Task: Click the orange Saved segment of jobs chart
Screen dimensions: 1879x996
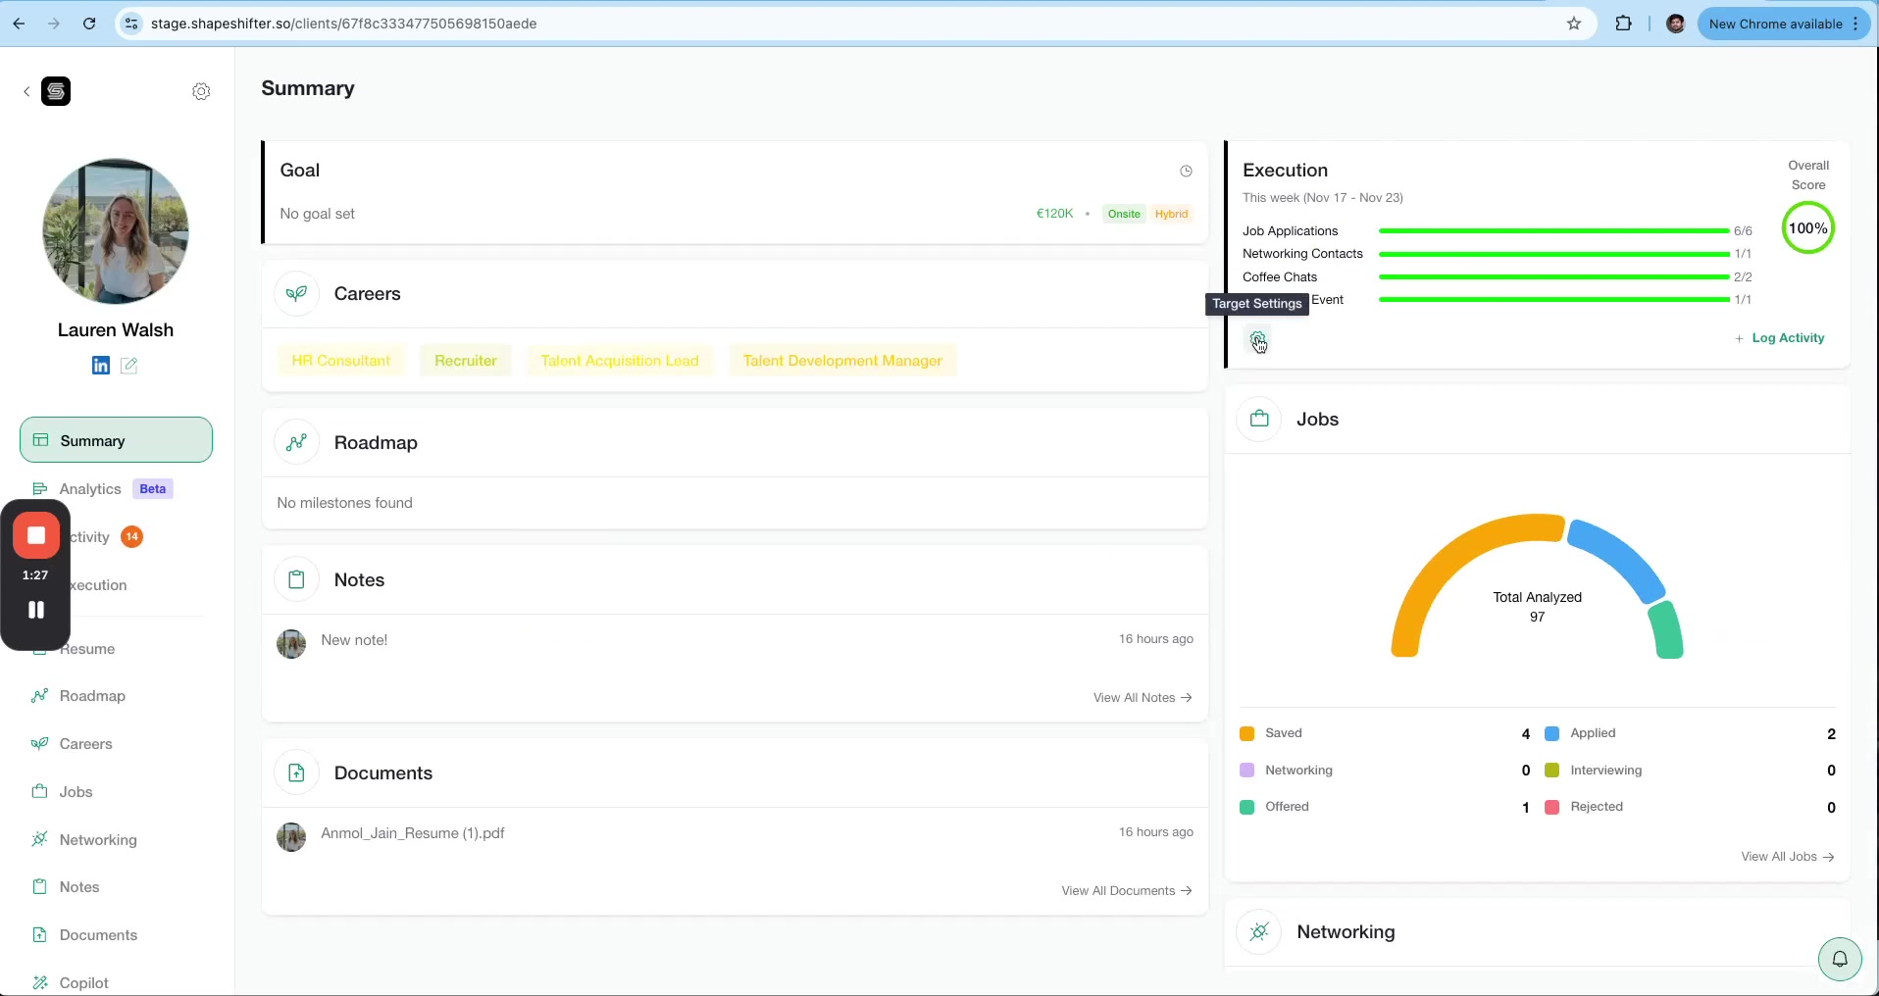Action: click(x=1442, y=559)
